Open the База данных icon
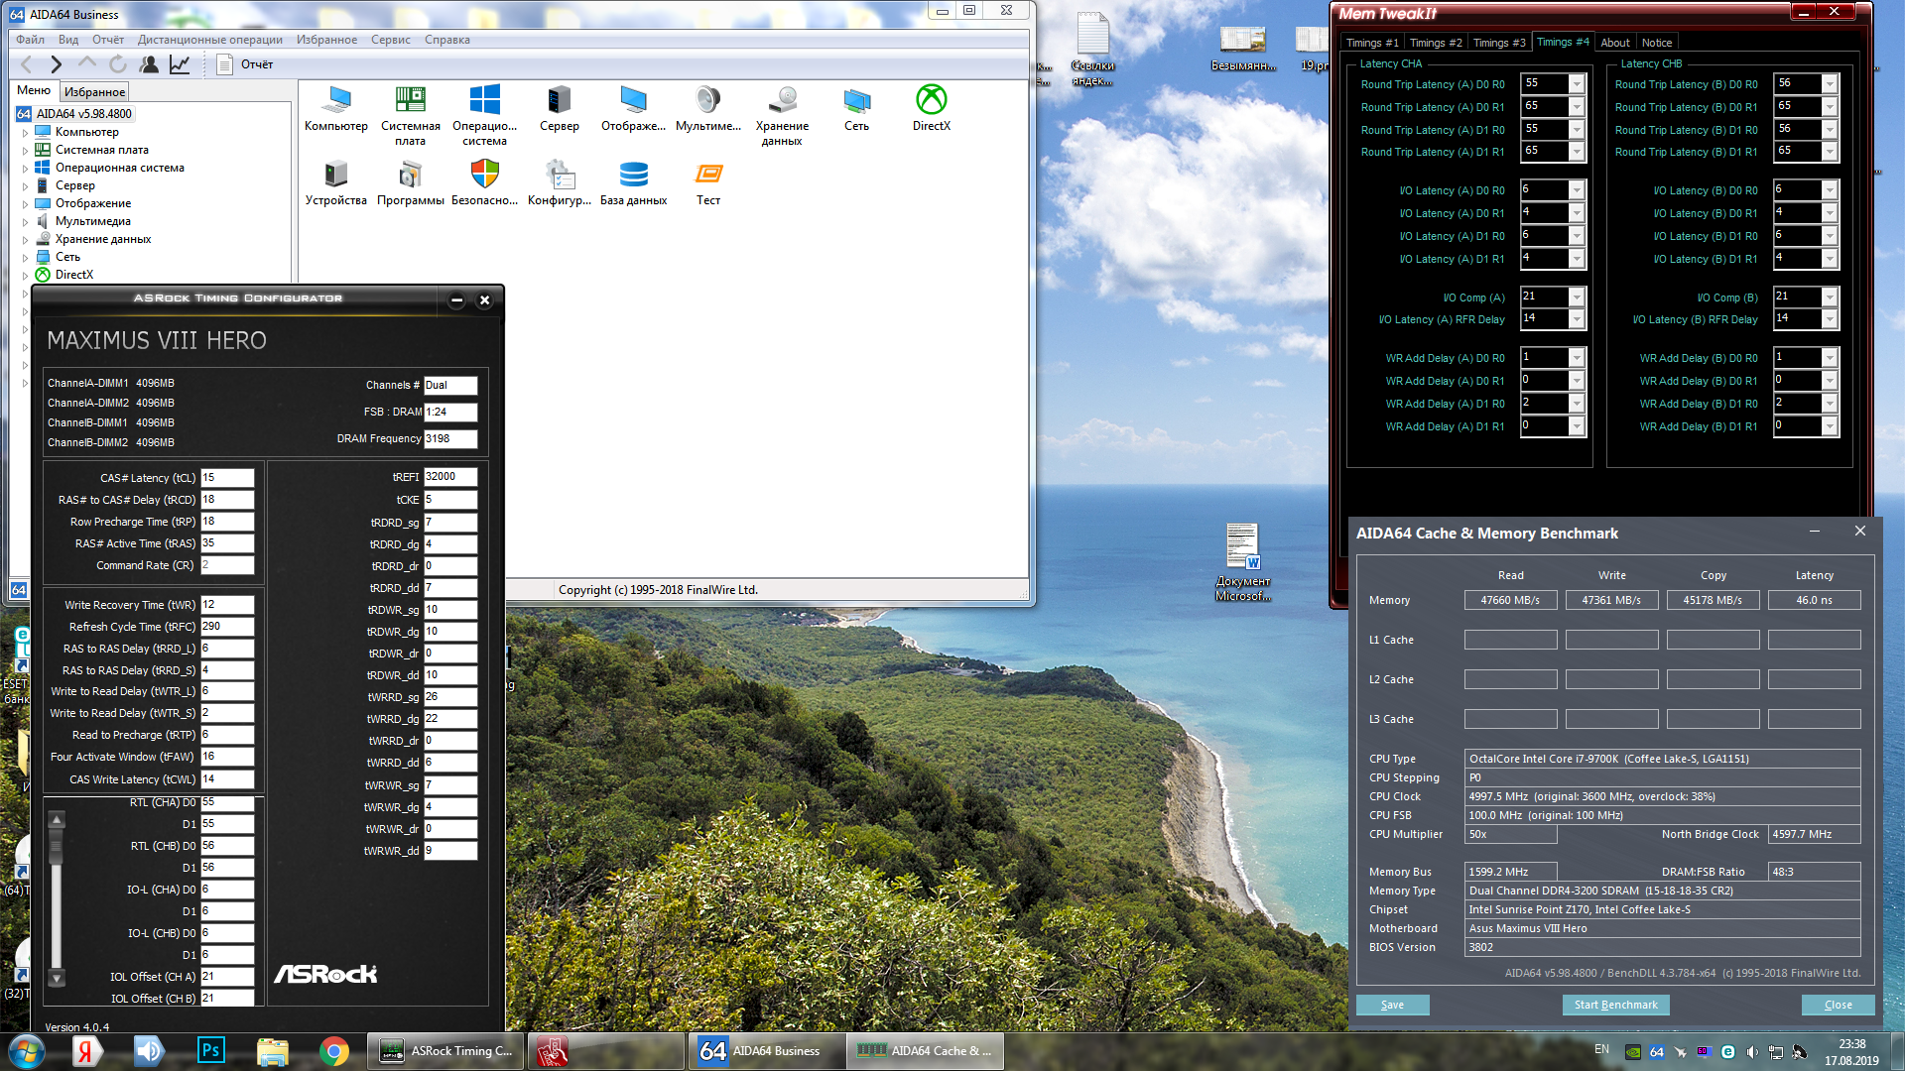The height and width of the screenshot is (1071, 1905). [633, 176]
